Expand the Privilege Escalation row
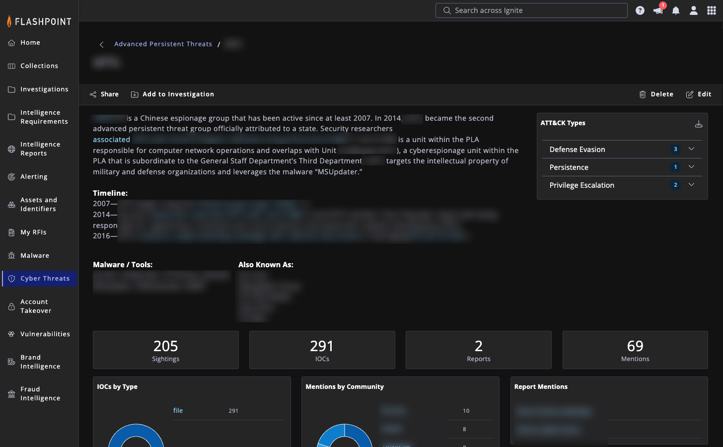This screenshot has height=447, width=723. click(691, 185)
